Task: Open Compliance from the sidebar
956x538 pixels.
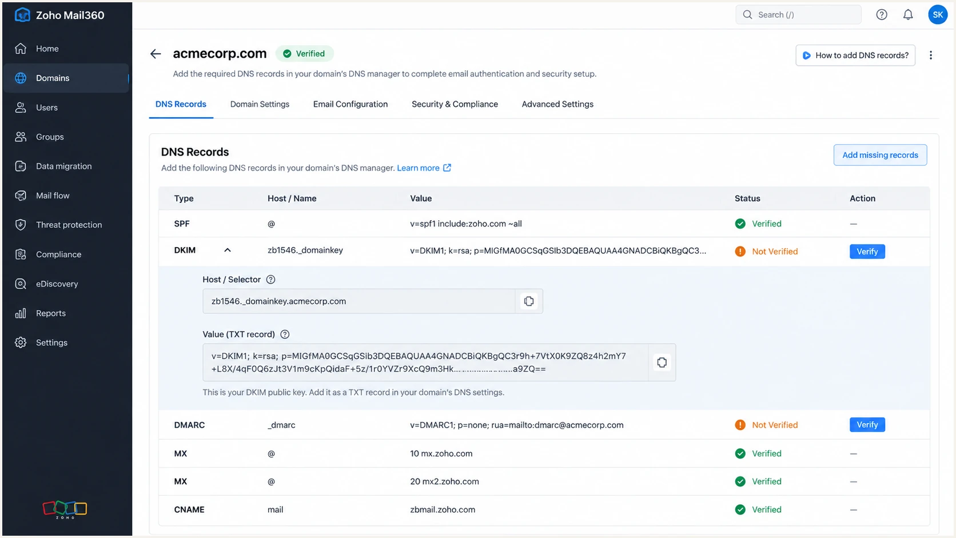Action: coord(66,254)
